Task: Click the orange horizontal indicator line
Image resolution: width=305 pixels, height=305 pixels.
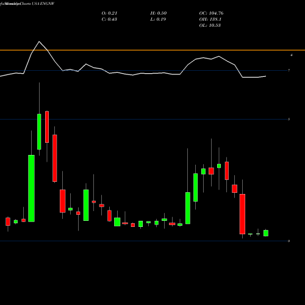Action: [x=152, y=50]
